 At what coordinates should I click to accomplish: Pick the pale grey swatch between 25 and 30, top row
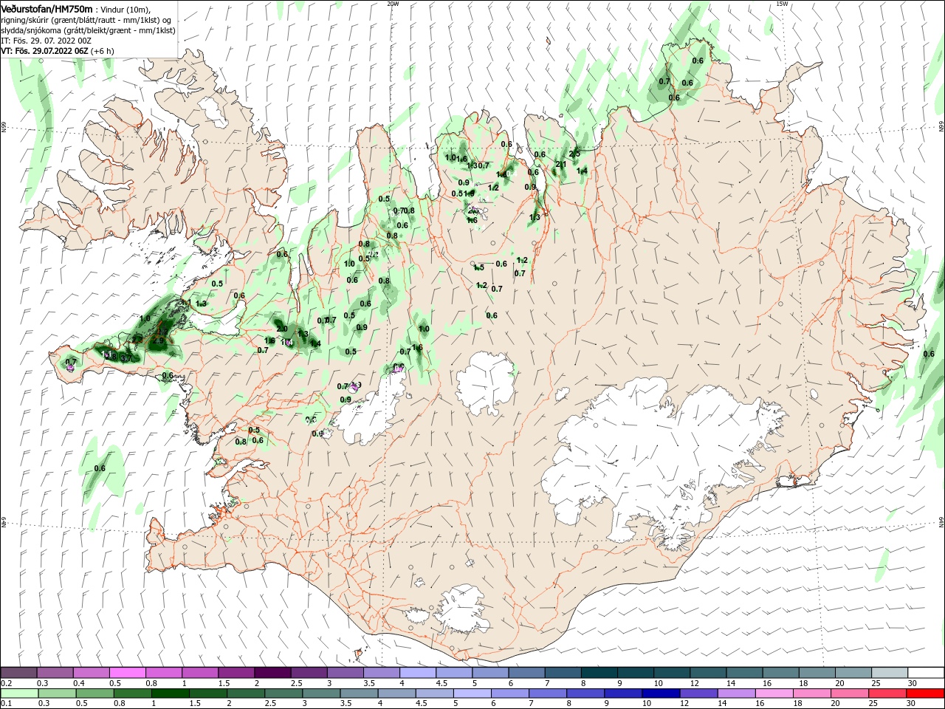[890, 673]
